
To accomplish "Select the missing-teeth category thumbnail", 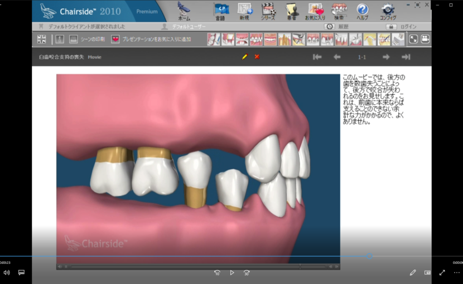I will pos(242,39).
